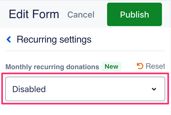Screen dimensions: 171x115
Task: Click the dropdown chevron arrow icon
Action: 154,89
